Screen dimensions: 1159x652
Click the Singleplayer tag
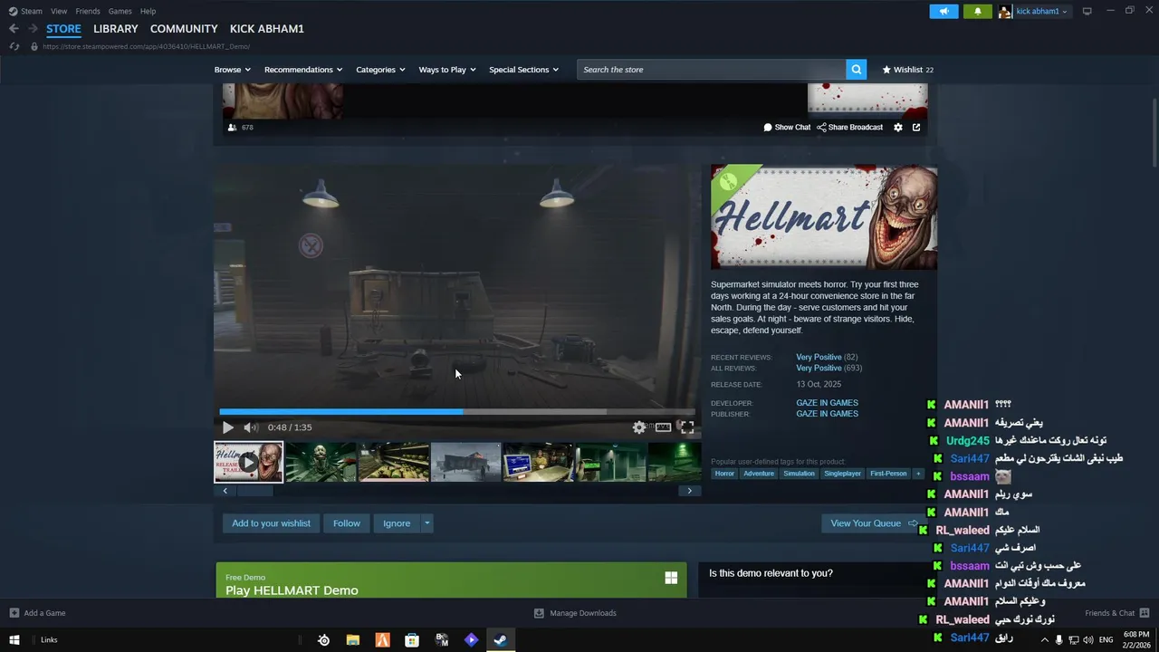point(842,474)
